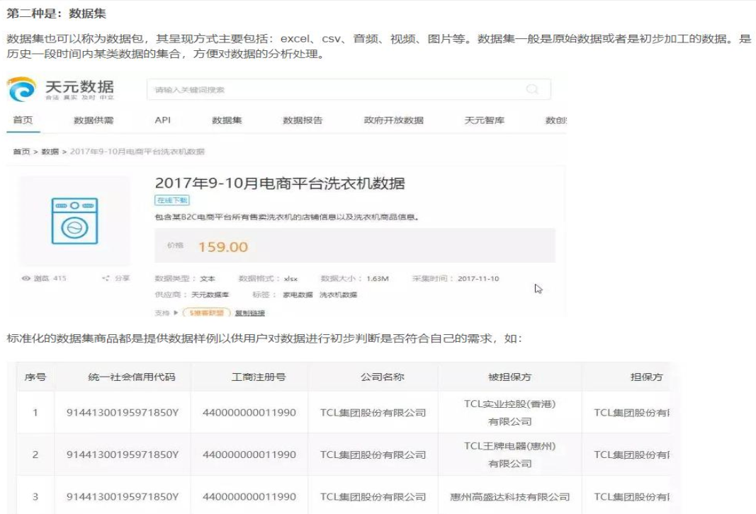This screenshot has height=514, width=756.
Task: Click the orange support badge beside 支持
Action: point(207,313)
